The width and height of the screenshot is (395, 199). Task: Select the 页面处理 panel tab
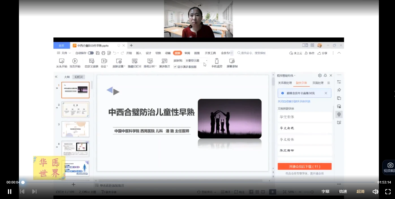318,83
